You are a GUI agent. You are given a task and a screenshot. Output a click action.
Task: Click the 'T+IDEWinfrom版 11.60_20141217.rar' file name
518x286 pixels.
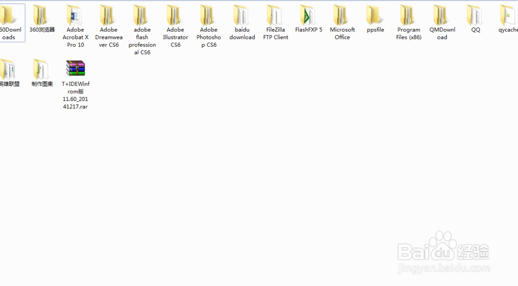(x=75, y=95)
